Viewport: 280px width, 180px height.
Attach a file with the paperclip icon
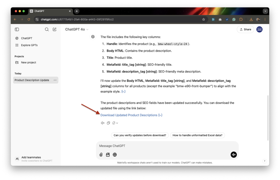pos(101,155)
